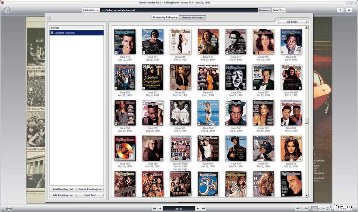
Task: Open the Contents dropdown
Action: (91, 10)
